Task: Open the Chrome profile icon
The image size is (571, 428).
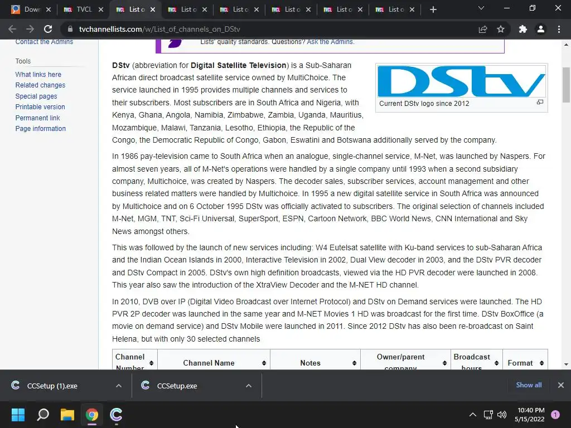Action: 541,29
